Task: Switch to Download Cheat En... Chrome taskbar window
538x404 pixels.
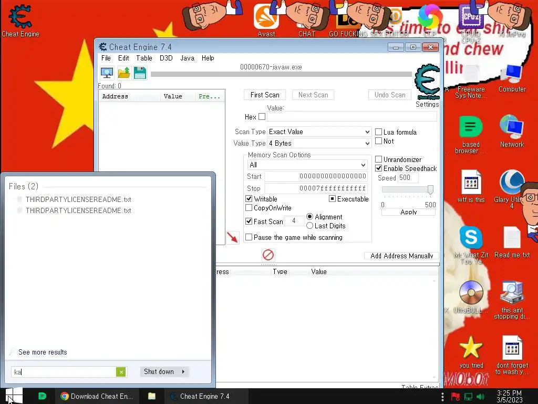Action: [97, 396]
